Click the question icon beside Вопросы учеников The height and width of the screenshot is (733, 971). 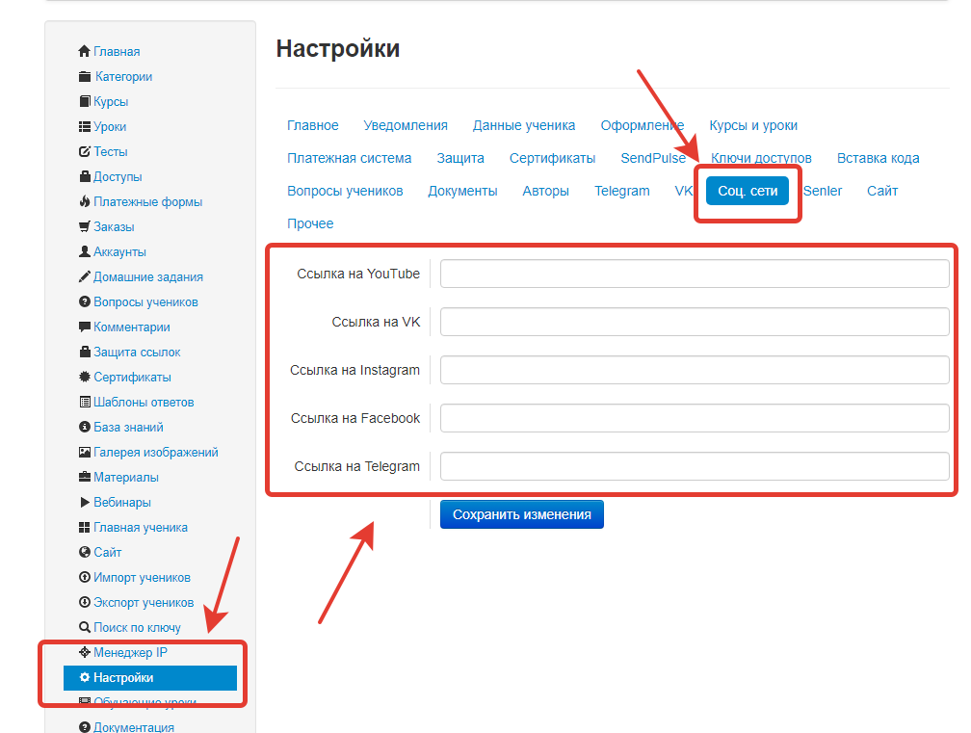85,302
